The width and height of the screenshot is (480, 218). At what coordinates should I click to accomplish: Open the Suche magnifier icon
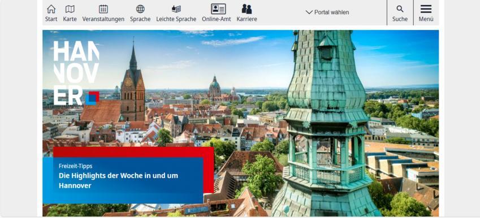400,9
